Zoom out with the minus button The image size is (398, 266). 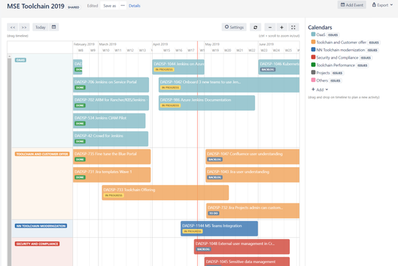pyautogui.click(x=270, y=27)
